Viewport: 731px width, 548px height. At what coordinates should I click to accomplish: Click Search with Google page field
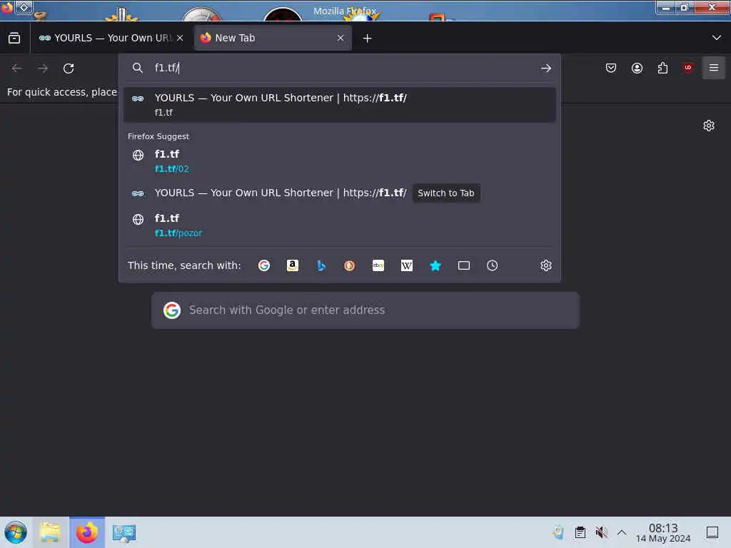[x=365, y=310]
